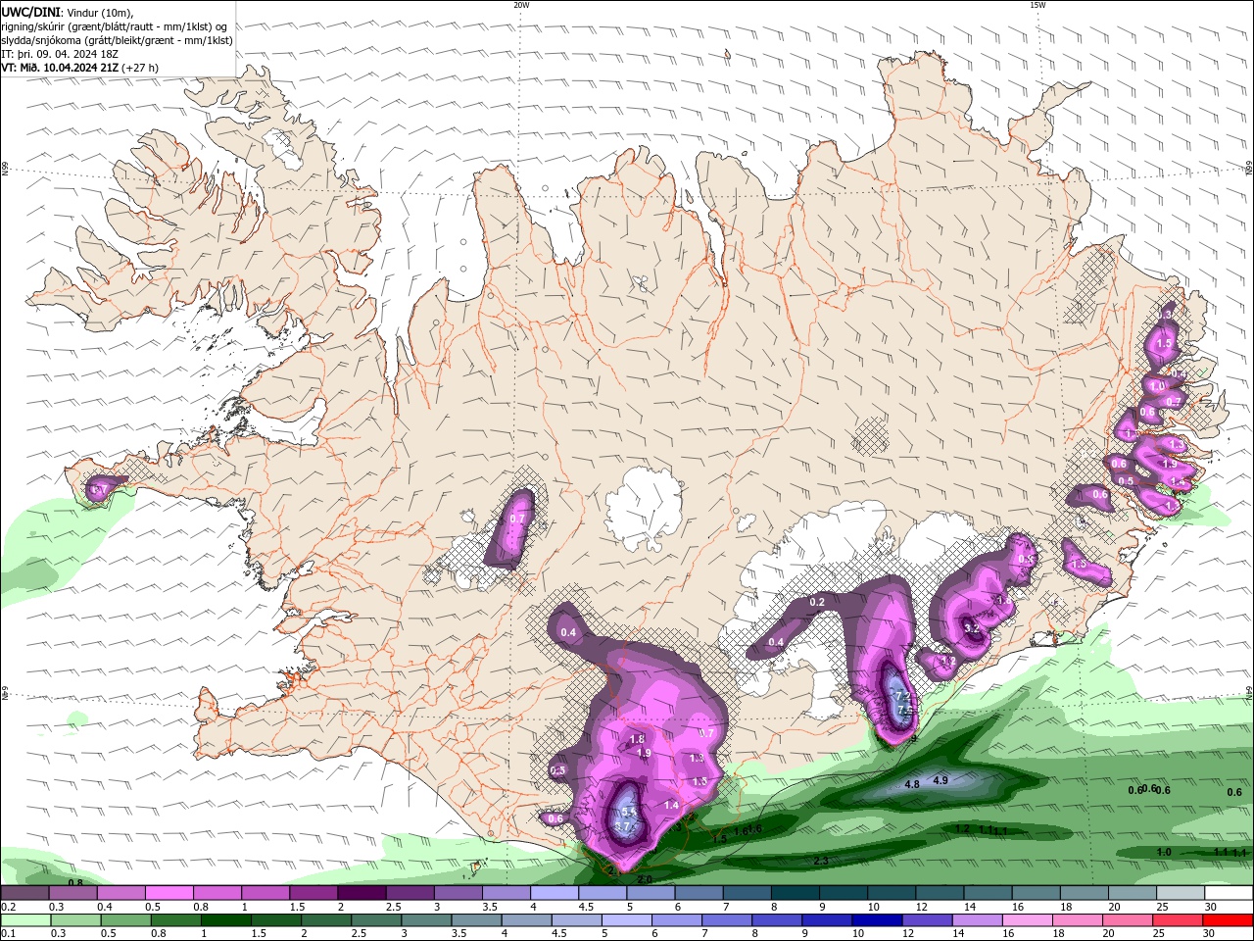Click the royal blue swatch labeled 8, bottom row

point(779,920)
